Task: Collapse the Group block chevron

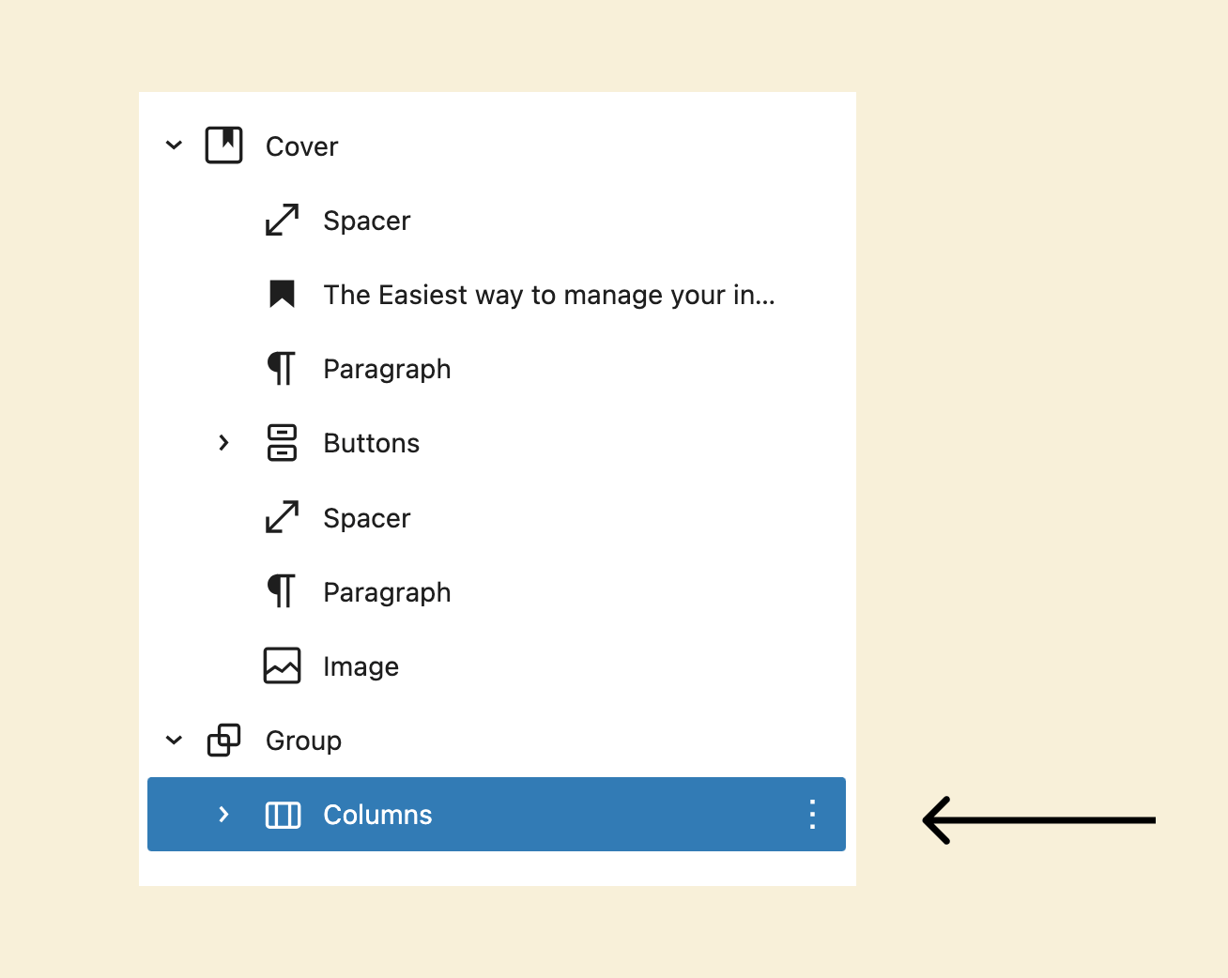Action: click(174, 740)
